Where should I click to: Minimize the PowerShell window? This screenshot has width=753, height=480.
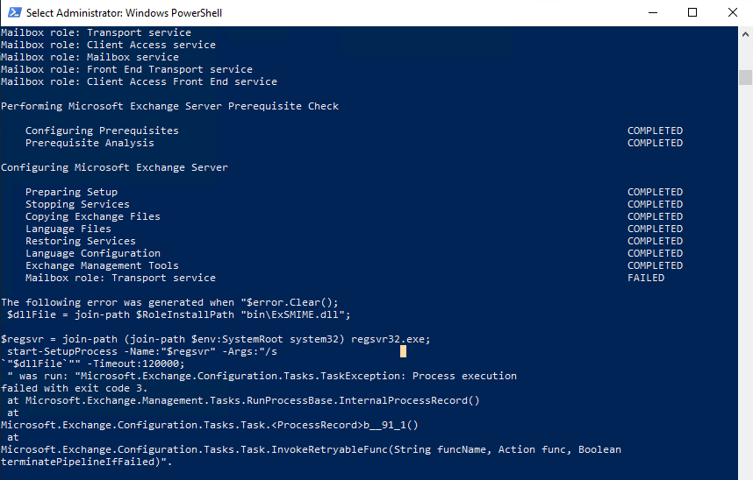pos(653,12)
